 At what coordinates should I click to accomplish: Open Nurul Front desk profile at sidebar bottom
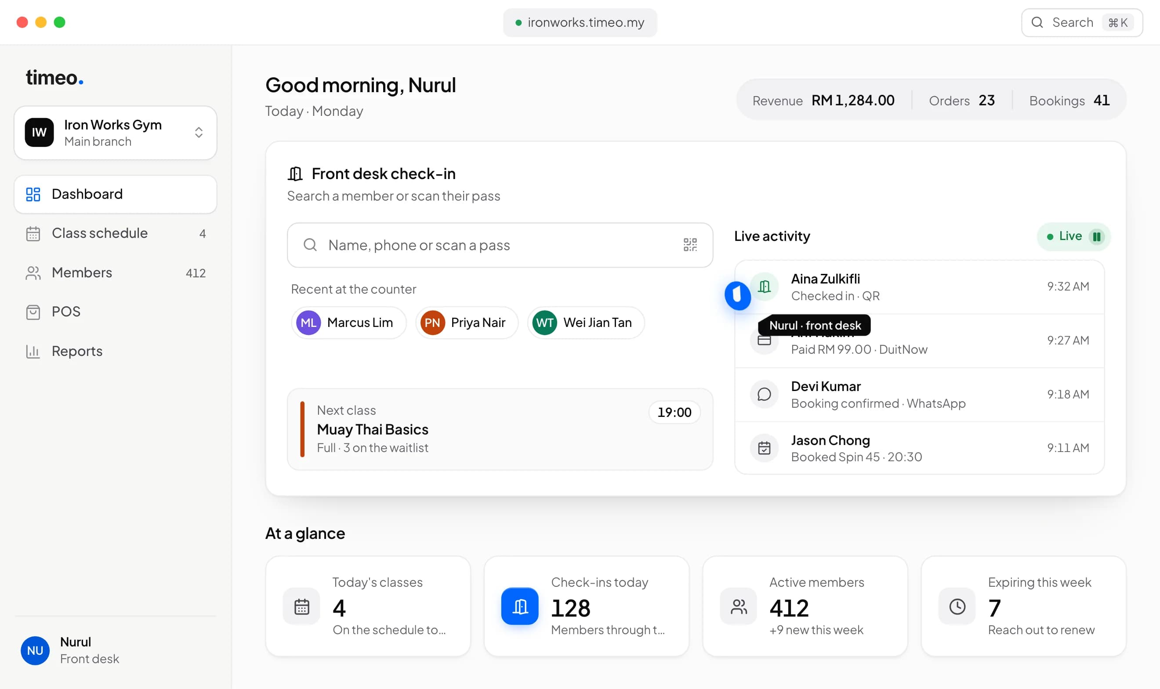pyautogui.click(x=115, y=650)
